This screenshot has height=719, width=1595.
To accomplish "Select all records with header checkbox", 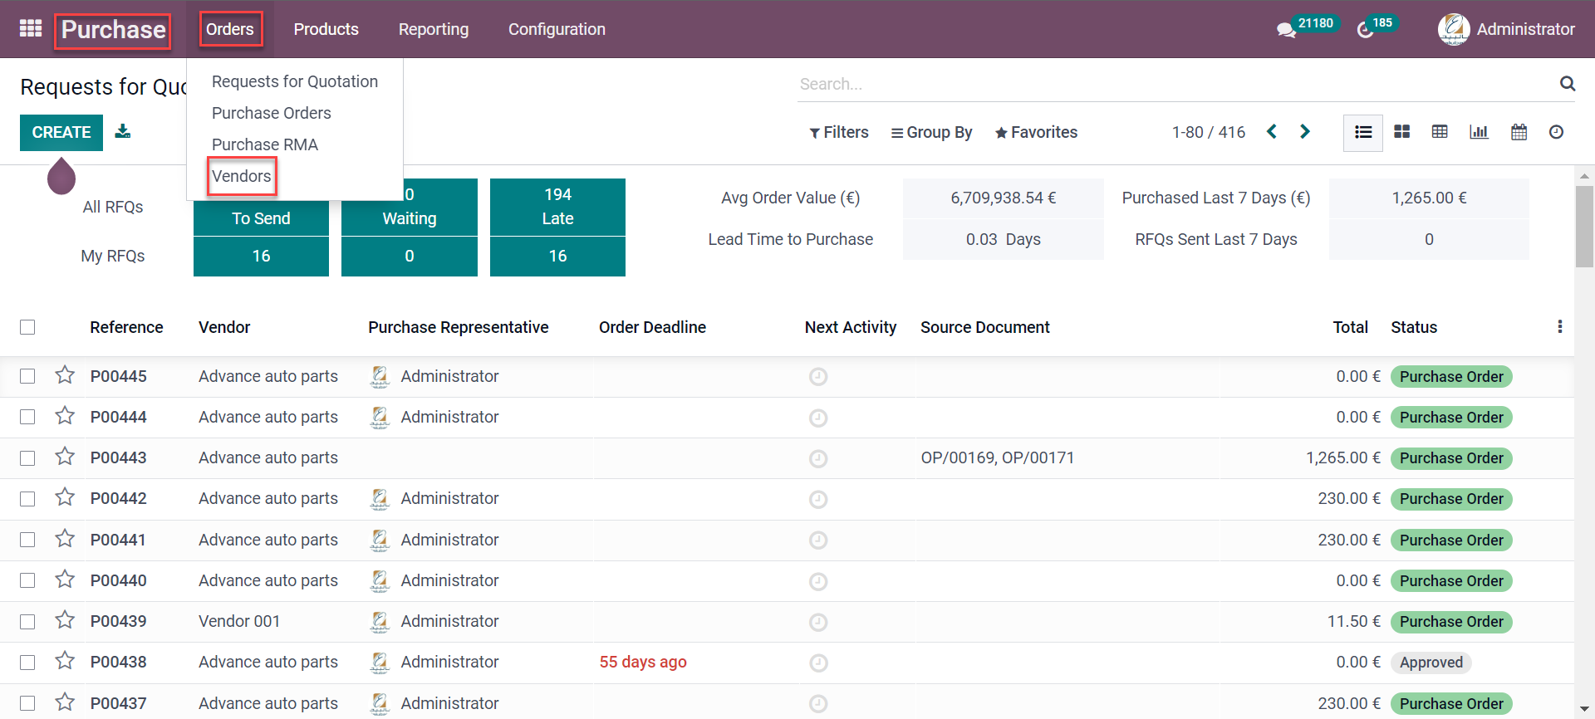I will pos(27,327).
